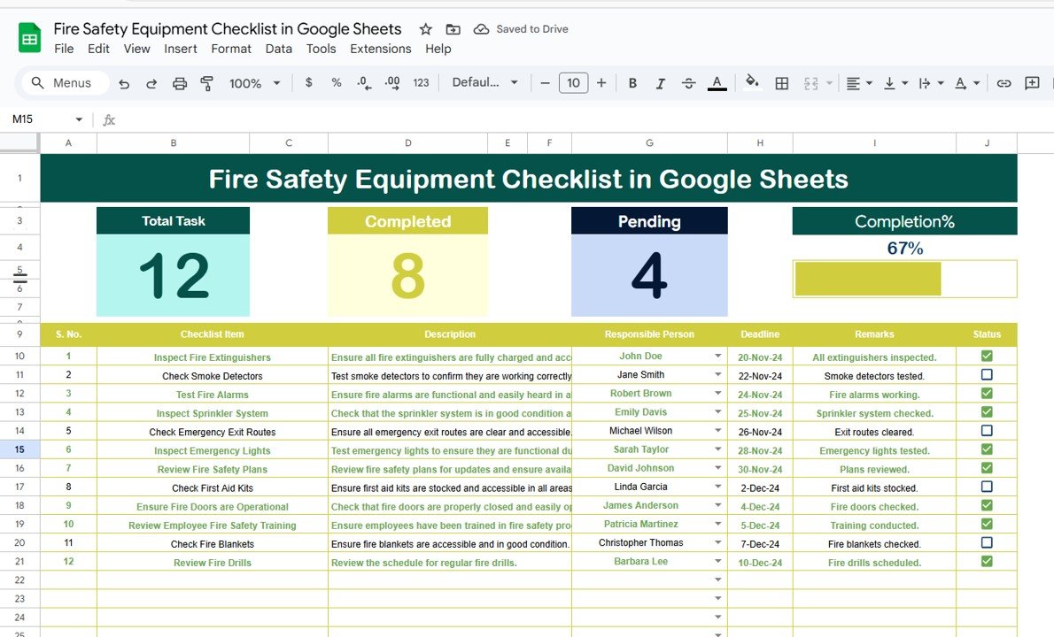
Task: Open Robert Brown responsible person dropdown
Action: (718, 394)
